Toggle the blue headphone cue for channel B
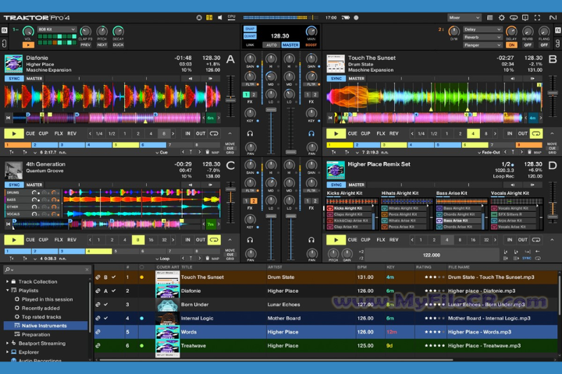 (311, 133)
